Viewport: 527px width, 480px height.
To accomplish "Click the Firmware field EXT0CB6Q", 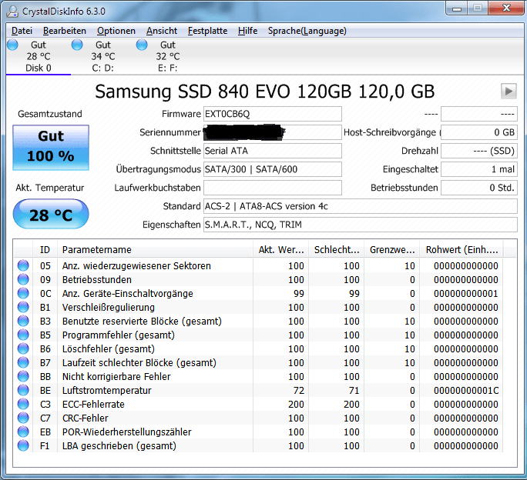I will [x=273, y=114].
